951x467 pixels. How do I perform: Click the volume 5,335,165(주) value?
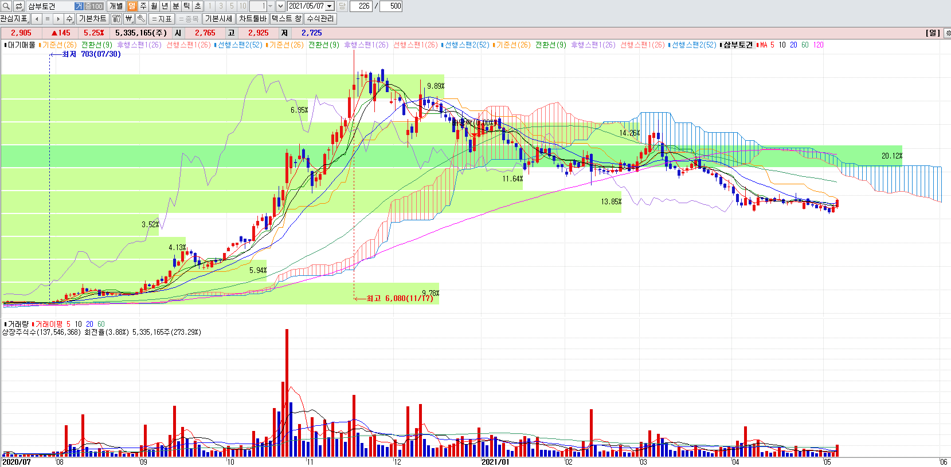[141, 33]
